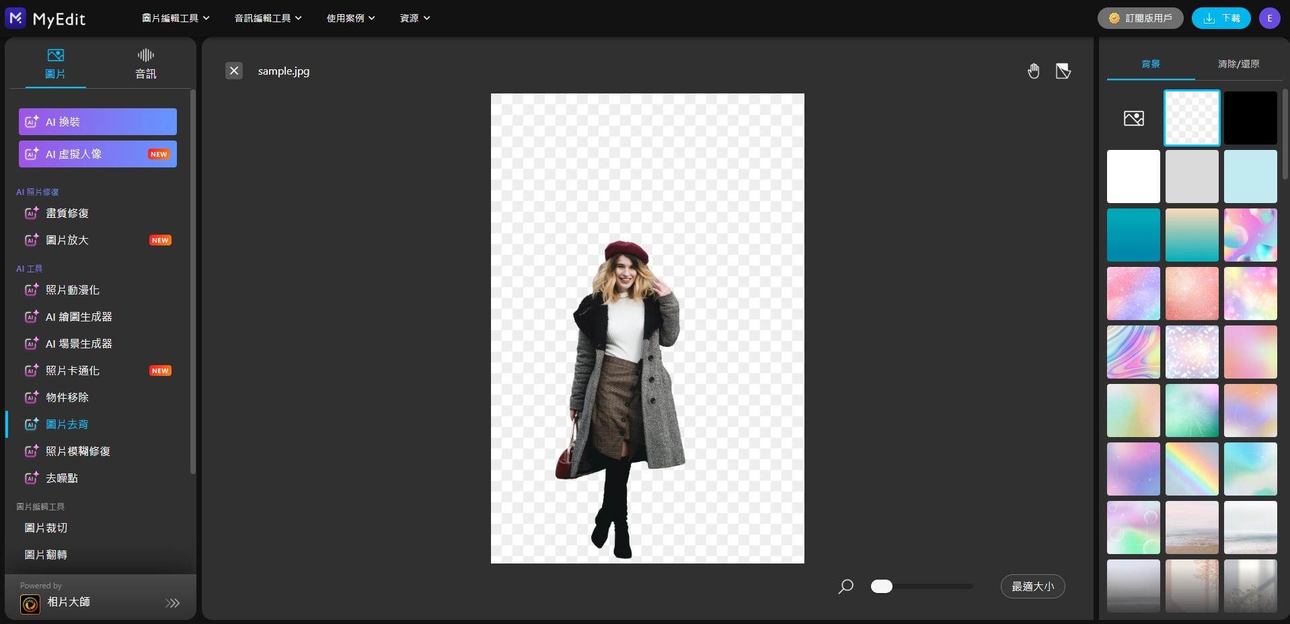Close the sample.jpg image
The height and width of the screenshot is (624, 1290).
[233, 71]
